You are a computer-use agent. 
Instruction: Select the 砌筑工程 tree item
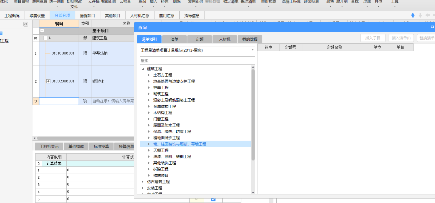[161, 94]
